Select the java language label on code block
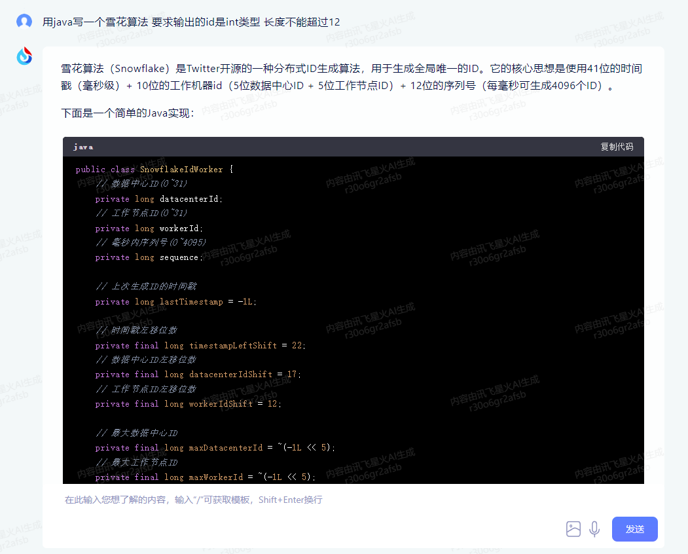 pyautogui.click(x=82, y=147)
